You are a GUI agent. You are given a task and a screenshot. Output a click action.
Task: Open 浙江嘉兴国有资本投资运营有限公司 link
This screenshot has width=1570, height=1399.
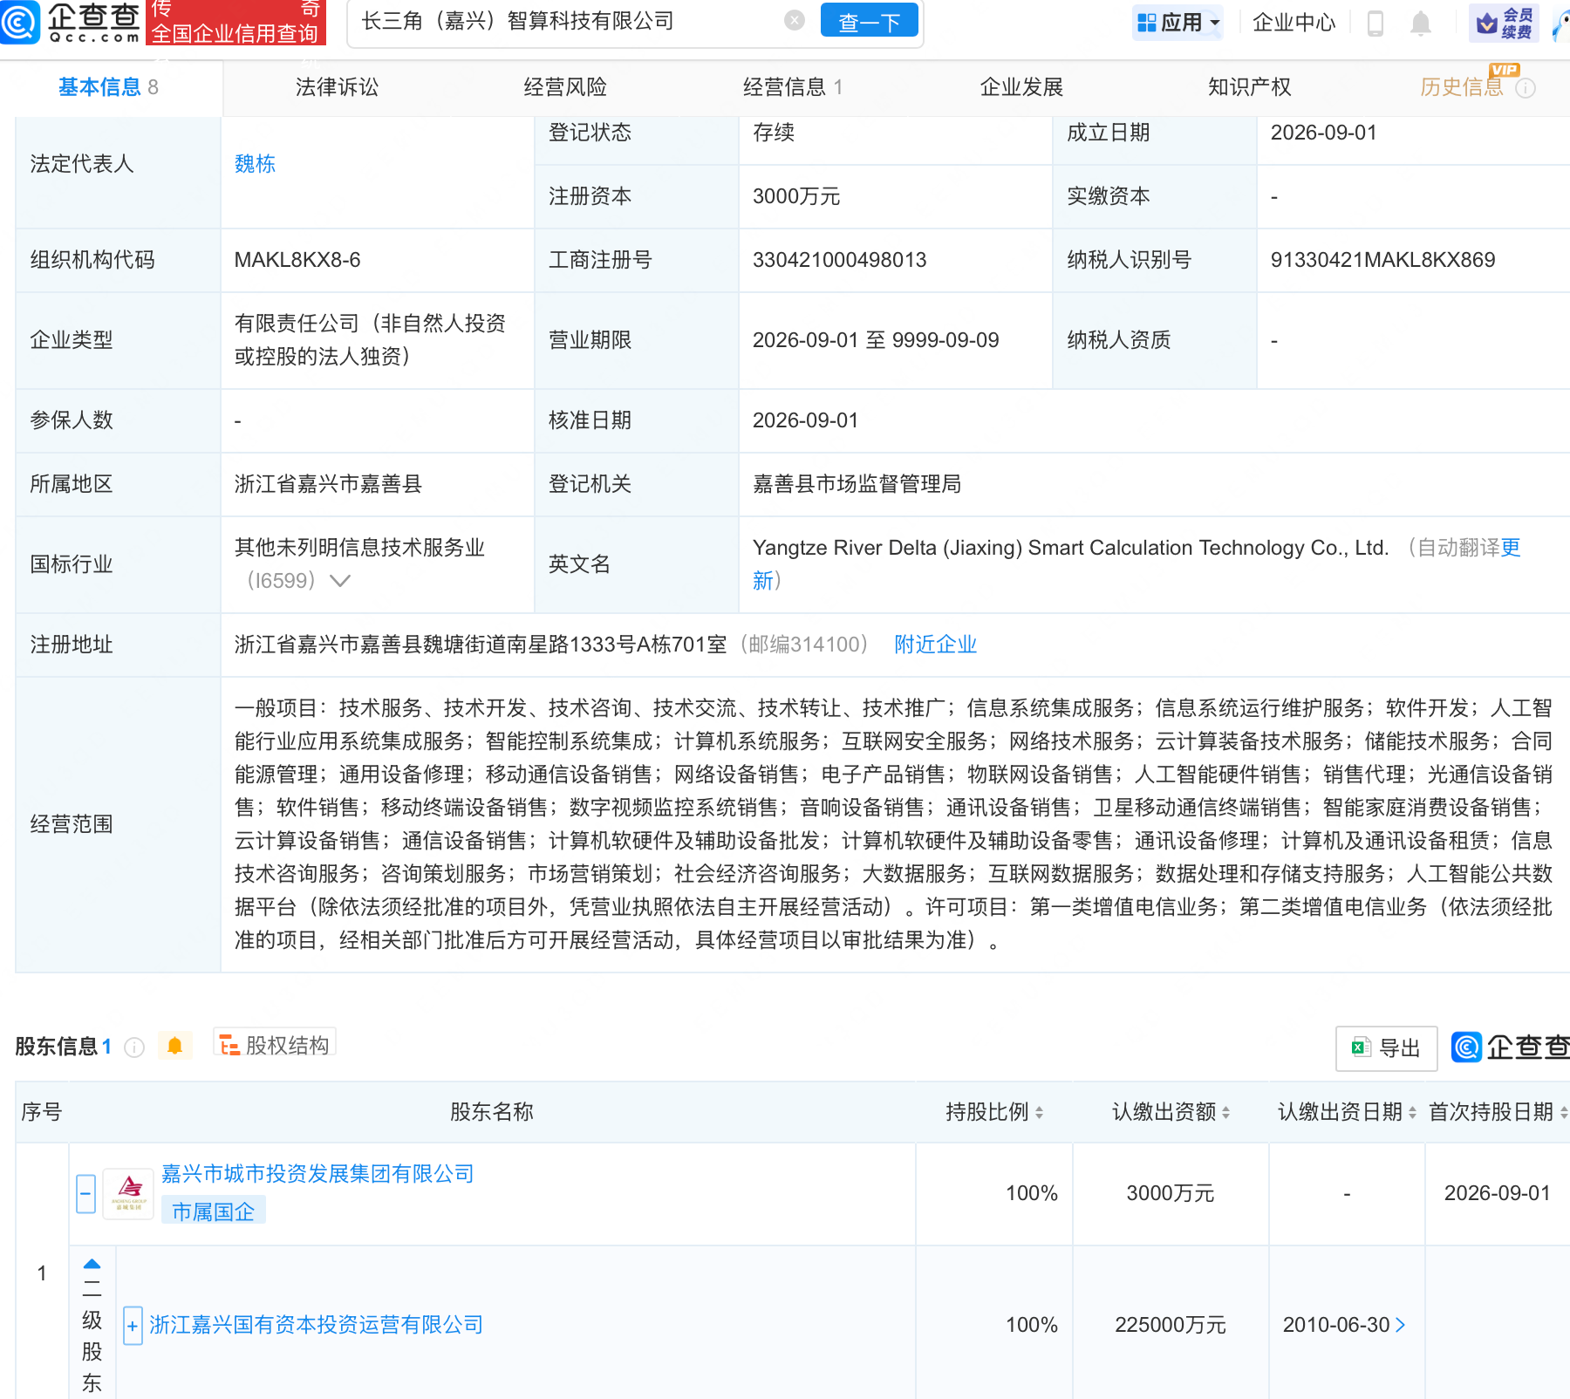point(316,1325)
